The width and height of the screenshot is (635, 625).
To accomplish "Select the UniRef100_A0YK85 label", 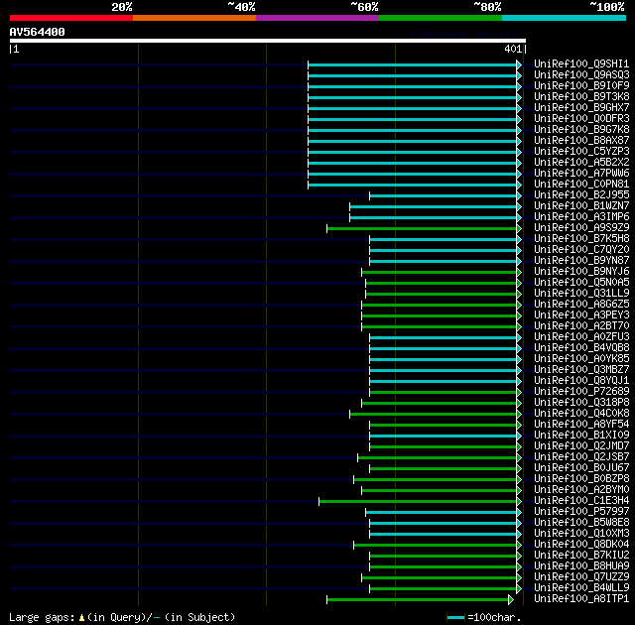I will 581,359.
